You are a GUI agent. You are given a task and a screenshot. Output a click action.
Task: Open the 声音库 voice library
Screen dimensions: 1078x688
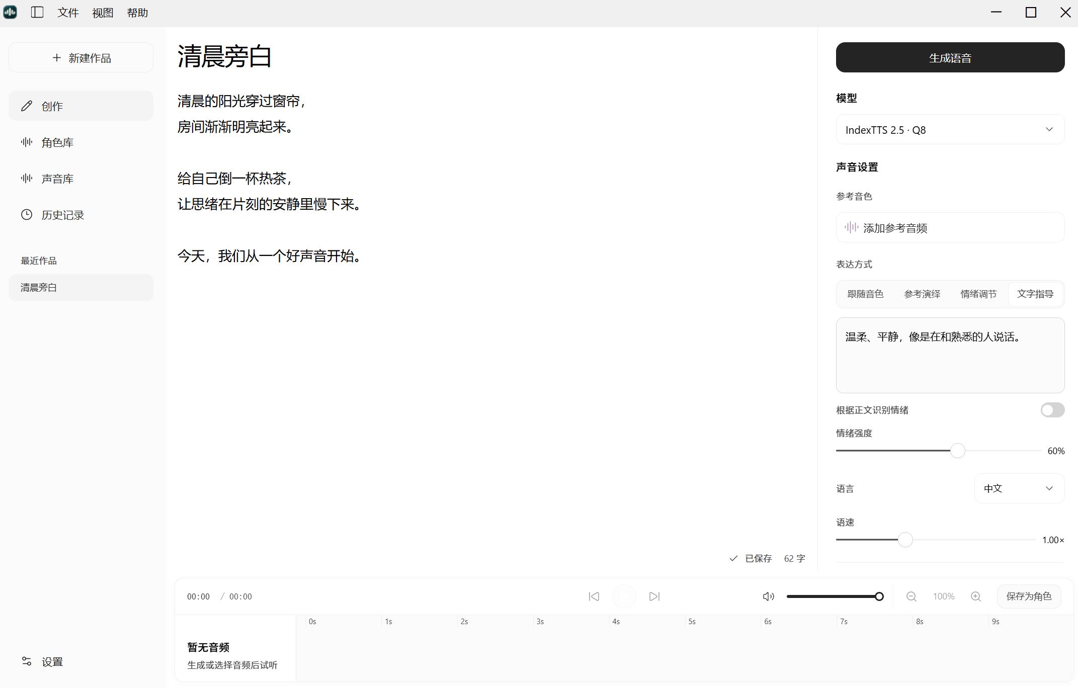81,179
